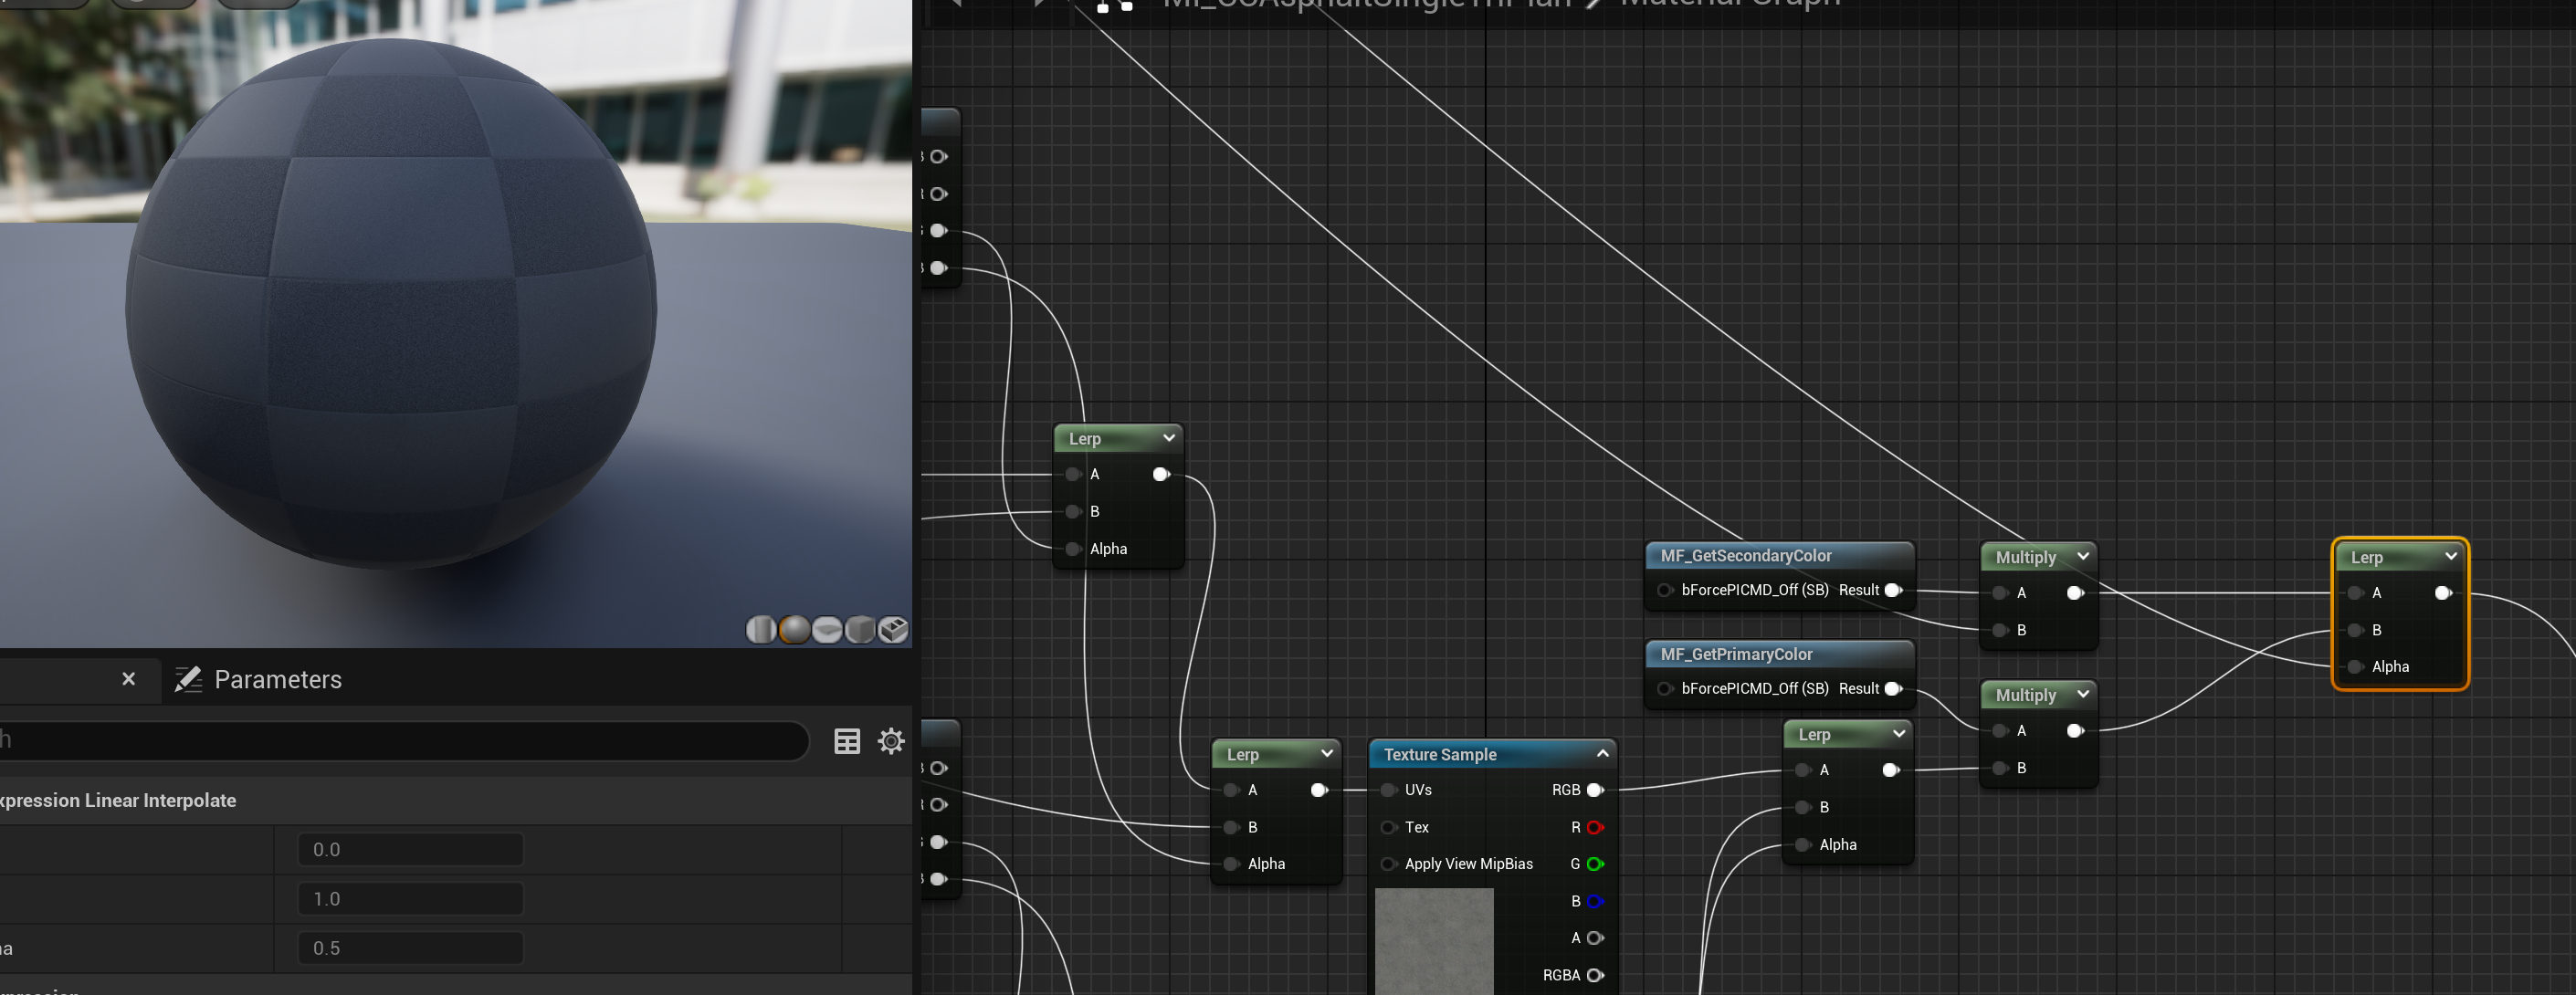Expand the upper Multiply node chevron
This screenshot has height=995, width=2576.
pyautogui.click(x=2083, y=556)
